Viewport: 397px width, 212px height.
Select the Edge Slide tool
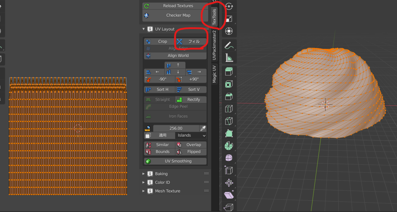point(229,170)
